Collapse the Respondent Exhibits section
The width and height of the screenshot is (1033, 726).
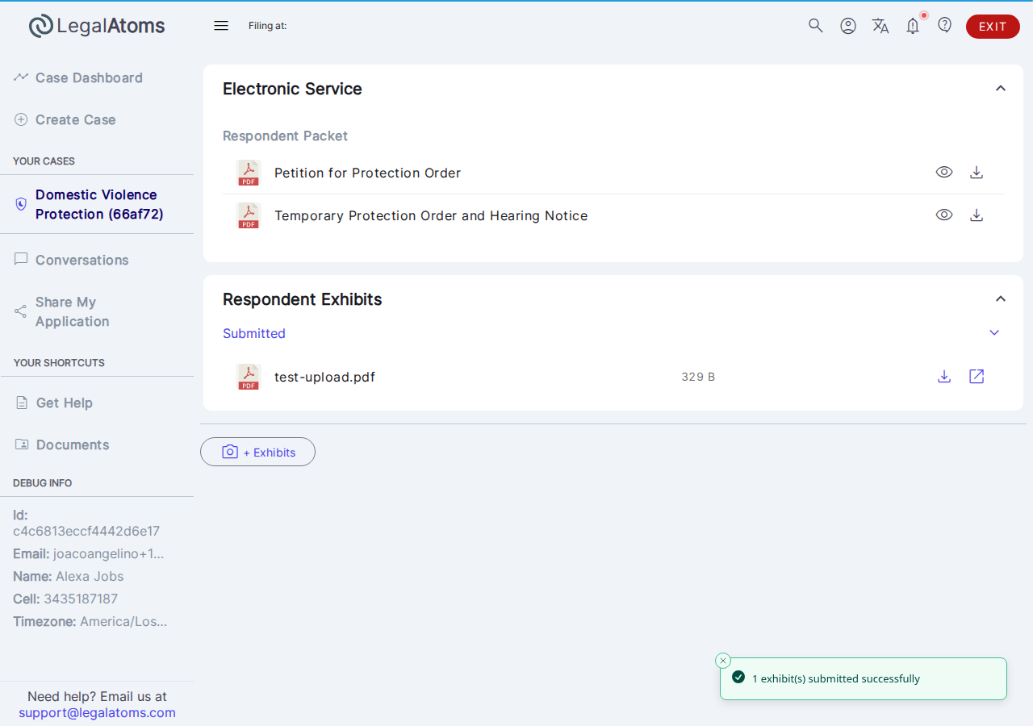coord(1001,298)
